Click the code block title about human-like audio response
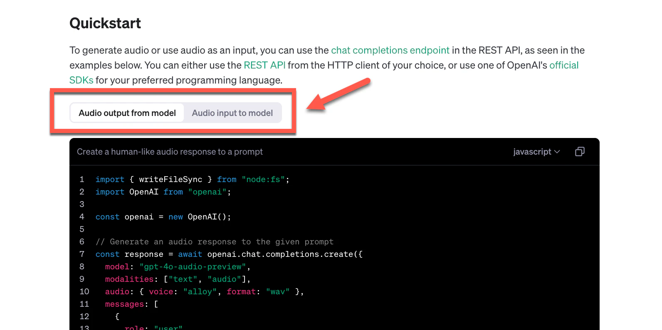Viewport: 662px width, 330px height. click(x=170, y=152)
